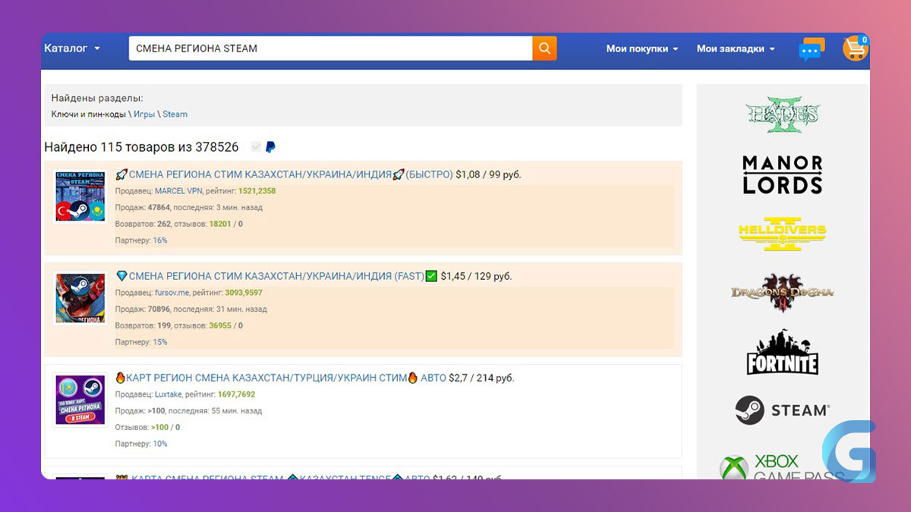The width and height of the screenshot is (911, 512).
Task: Click the text "Найдены разделы:"
Action: point(97,98)
